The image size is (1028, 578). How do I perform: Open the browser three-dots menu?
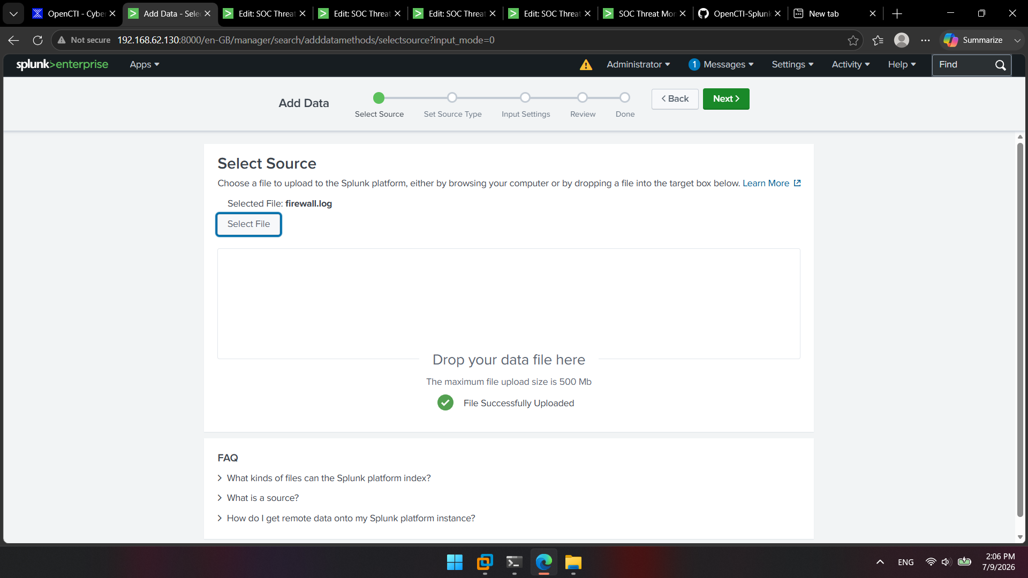925,40
